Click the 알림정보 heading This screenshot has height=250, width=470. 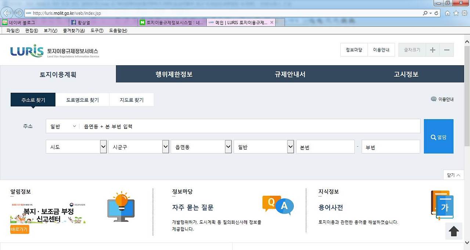click(x=21, y=192)
